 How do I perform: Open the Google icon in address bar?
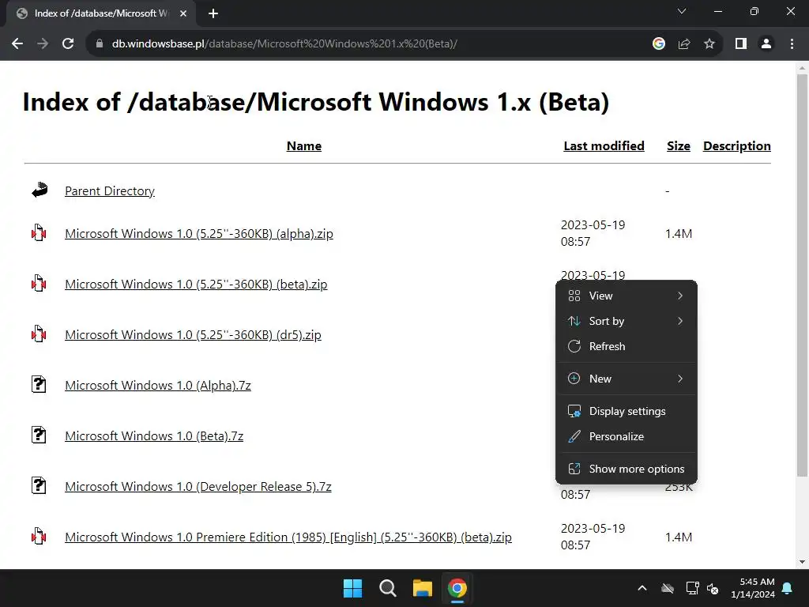coord(659,44)
